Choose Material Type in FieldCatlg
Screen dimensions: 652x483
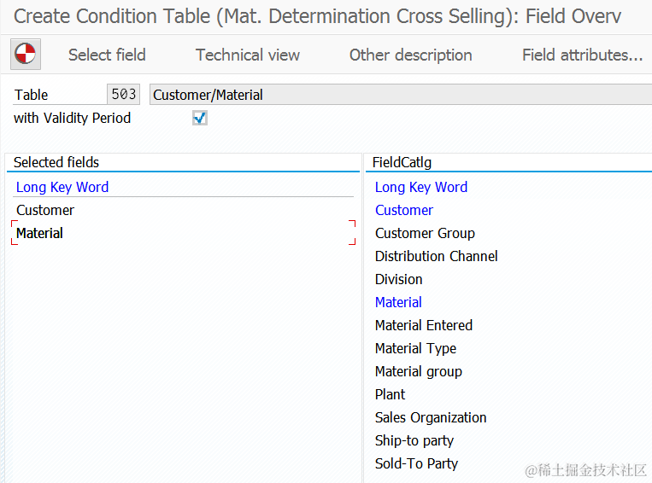(x=415, y=348)
